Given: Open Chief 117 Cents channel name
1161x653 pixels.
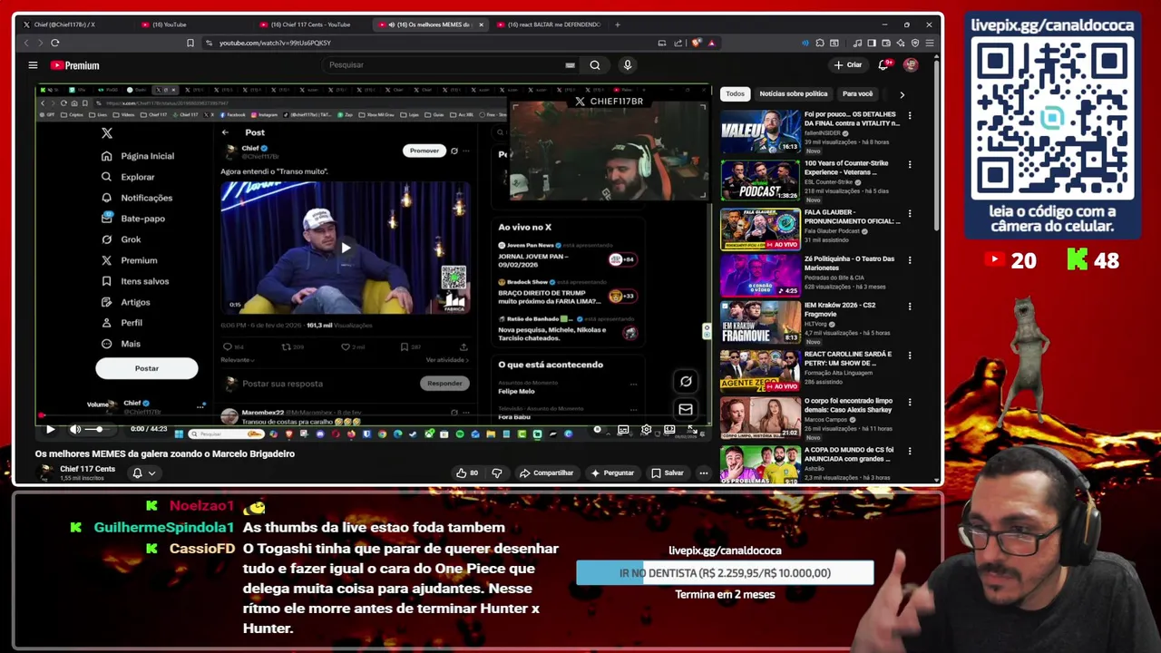Looking at the screenshot, I should coord(87,469).
